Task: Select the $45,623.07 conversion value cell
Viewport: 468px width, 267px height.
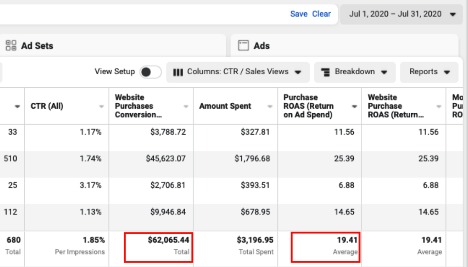Action: coord(166,159)
